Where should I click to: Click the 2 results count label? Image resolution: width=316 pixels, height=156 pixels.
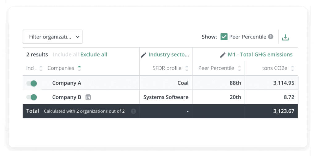pos(37,55)
